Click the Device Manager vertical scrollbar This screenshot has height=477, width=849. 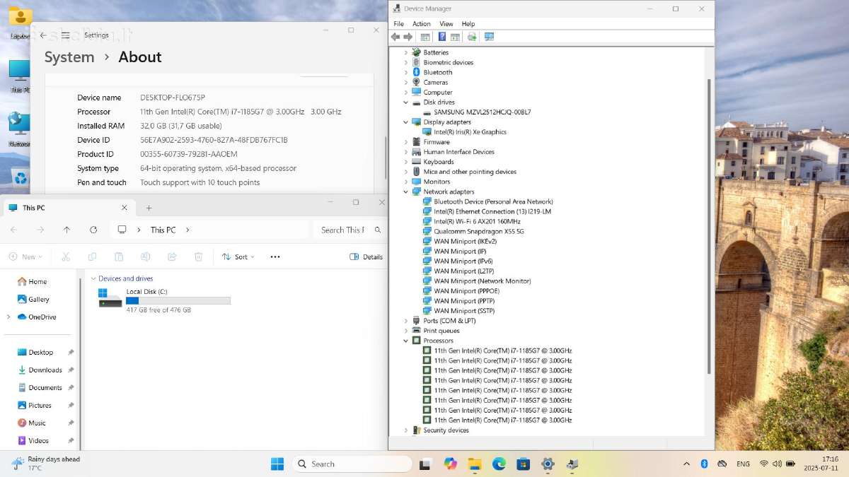click(710, 226)
